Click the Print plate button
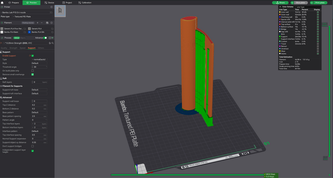Image resolution: width=333 pixels, height=178 pixels. click(x=320, y=3)
